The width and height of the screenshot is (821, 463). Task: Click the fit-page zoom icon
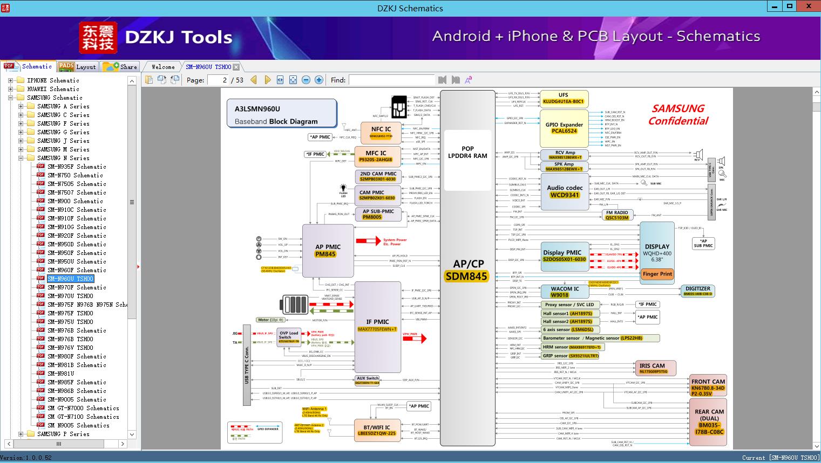293,80
